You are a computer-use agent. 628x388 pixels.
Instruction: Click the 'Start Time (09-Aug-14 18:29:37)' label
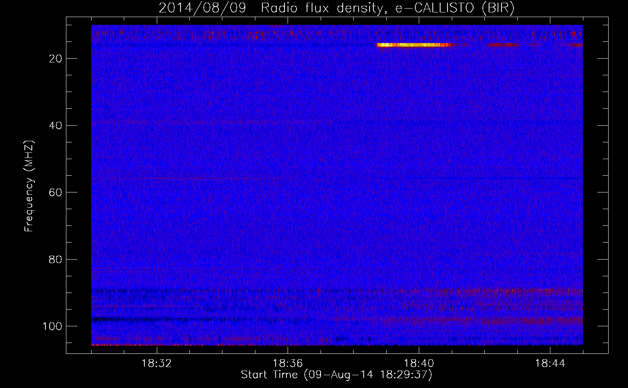pos(337,375)
